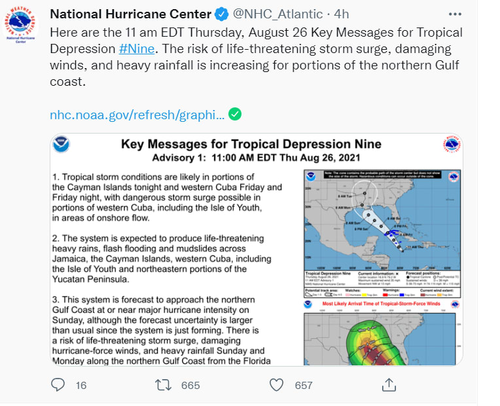Click the 16 replies count

point(81,385)
